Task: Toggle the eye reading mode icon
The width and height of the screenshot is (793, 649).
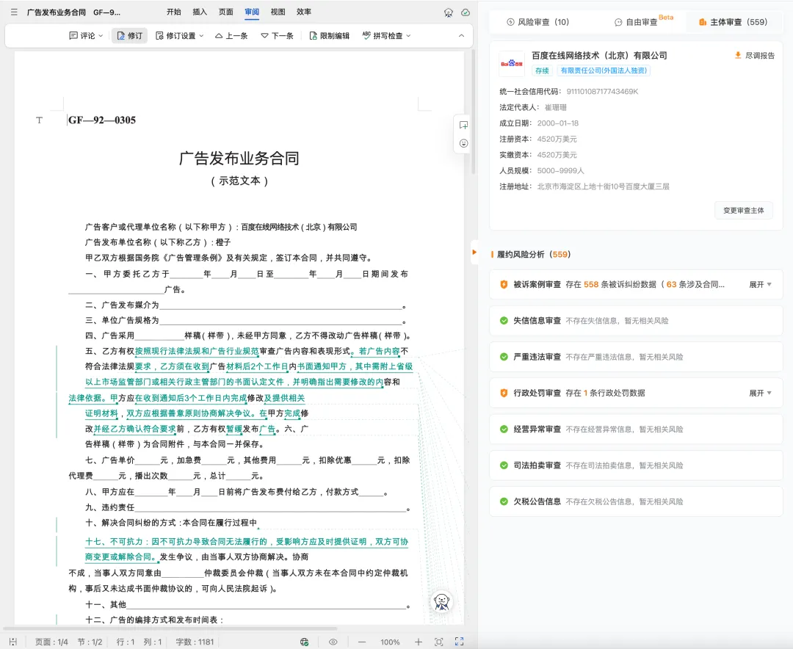Action: 333,642
